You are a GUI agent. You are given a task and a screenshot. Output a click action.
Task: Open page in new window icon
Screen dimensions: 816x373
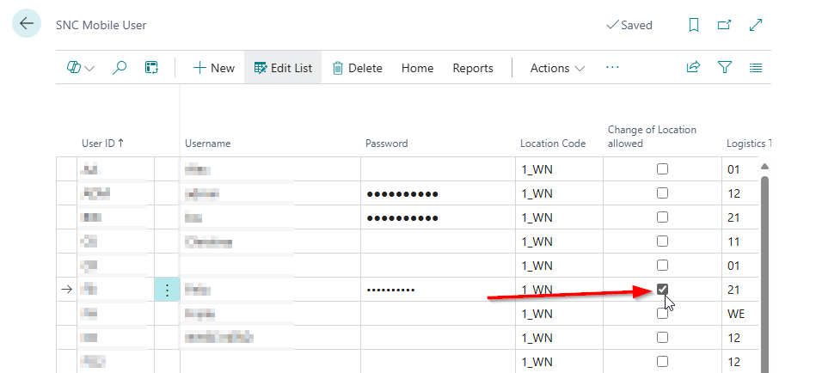(x=725, y=25)
